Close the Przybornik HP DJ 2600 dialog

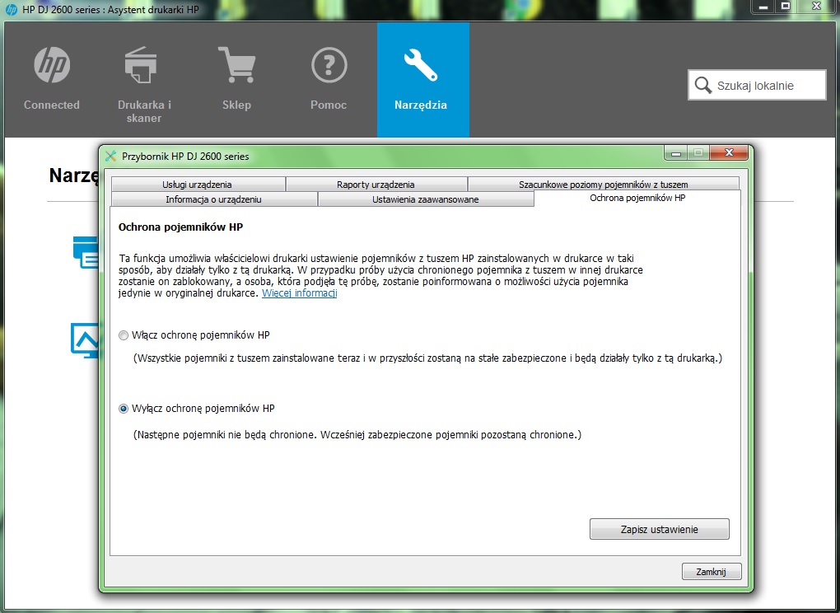pyautogui.click(x=729, y=153)
